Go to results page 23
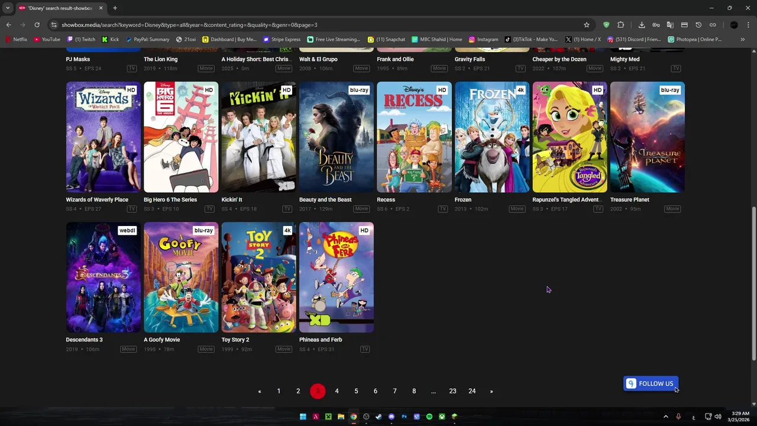This screenshot has height=426, width=757. 452,391
